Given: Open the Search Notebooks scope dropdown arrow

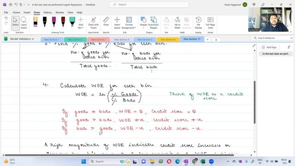Looking at the screenshot, I should [x=291, y=38].
